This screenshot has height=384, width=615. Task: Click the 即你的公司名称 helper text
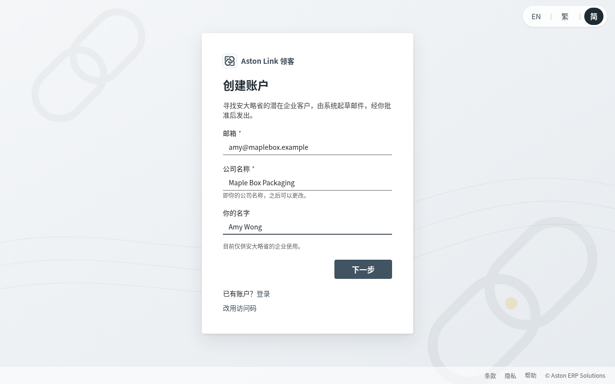[x=265, y=195]
